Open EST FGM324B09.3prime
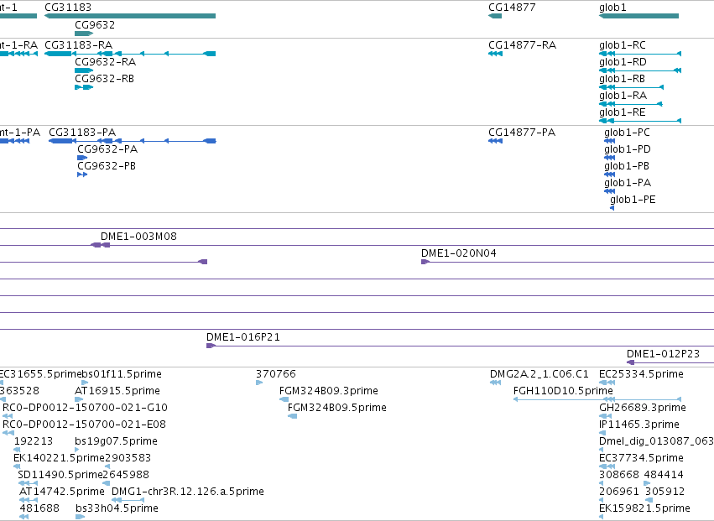 click(329, 391)
